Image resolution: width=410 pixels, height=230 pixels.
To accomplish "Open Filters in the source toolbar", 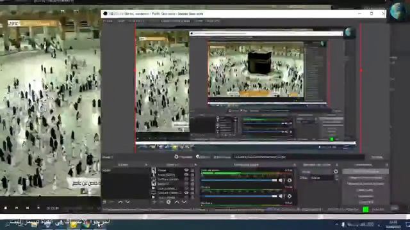I will pos(203,157).
